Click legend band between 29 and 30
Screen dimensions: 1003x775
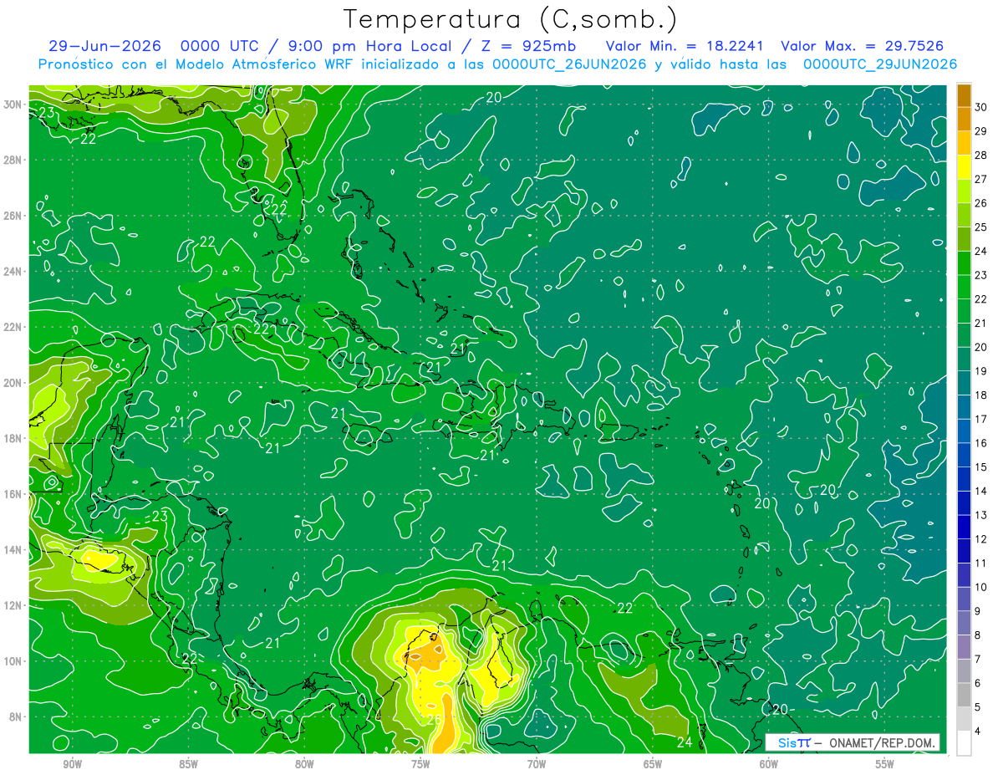(x=965, y=120)
